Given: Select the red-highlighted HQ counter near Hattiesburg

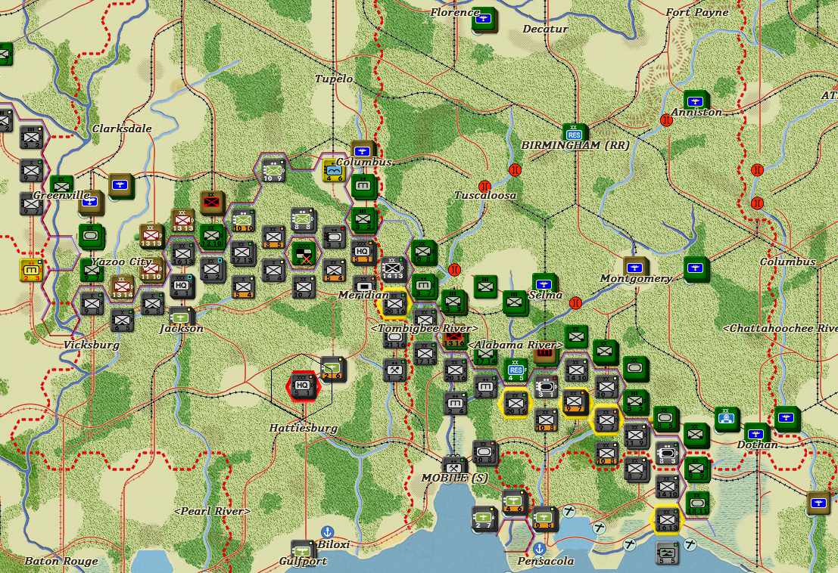Looking at the screenshot, I should (303, 386).
